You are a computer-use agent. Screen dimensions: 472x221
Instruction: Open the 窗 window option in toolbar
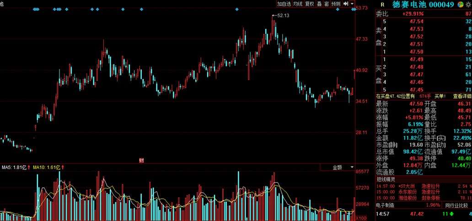tap(327, 4)
